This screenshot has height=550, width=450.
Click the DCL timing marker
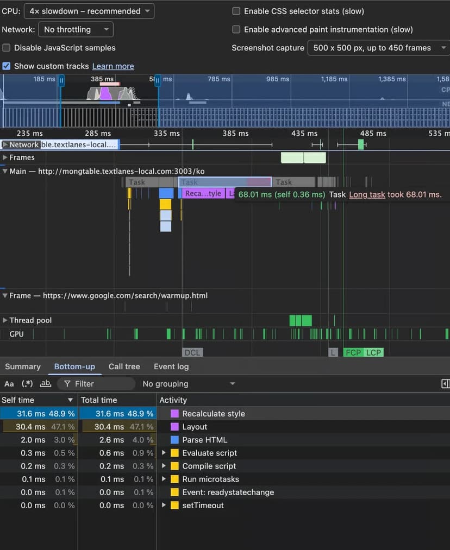(x=192, y=352)
